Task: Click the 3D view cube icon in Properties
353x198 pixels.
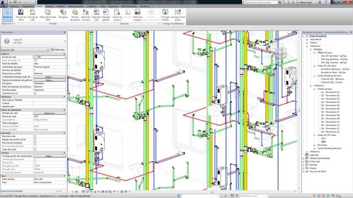Action: point(7,41)
